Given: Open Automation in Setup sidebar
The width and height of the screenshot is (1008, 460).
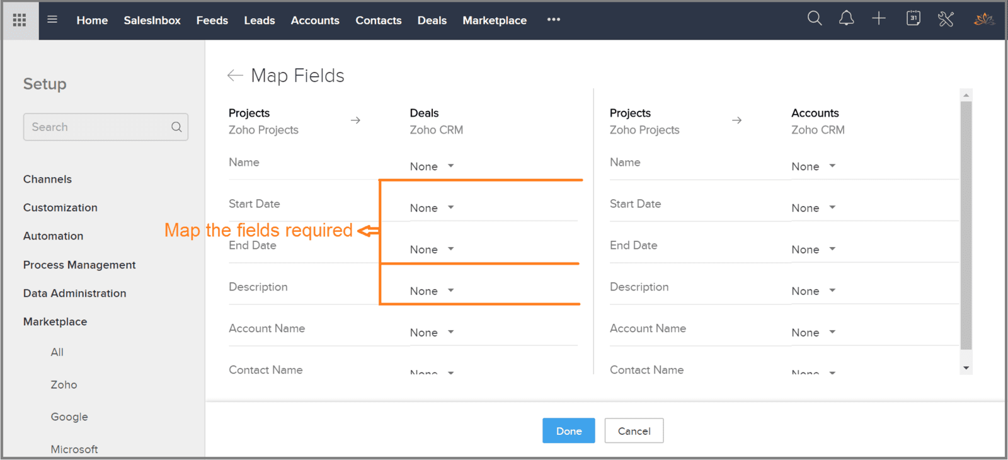Looking at the screenshot, I should click(x=53, y=236).
